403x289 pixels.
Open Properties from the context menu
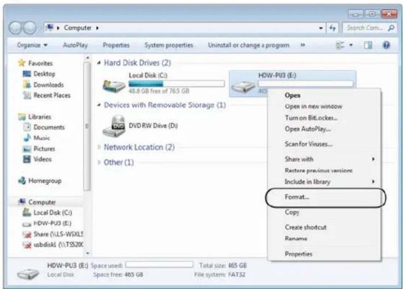[299, 254]
